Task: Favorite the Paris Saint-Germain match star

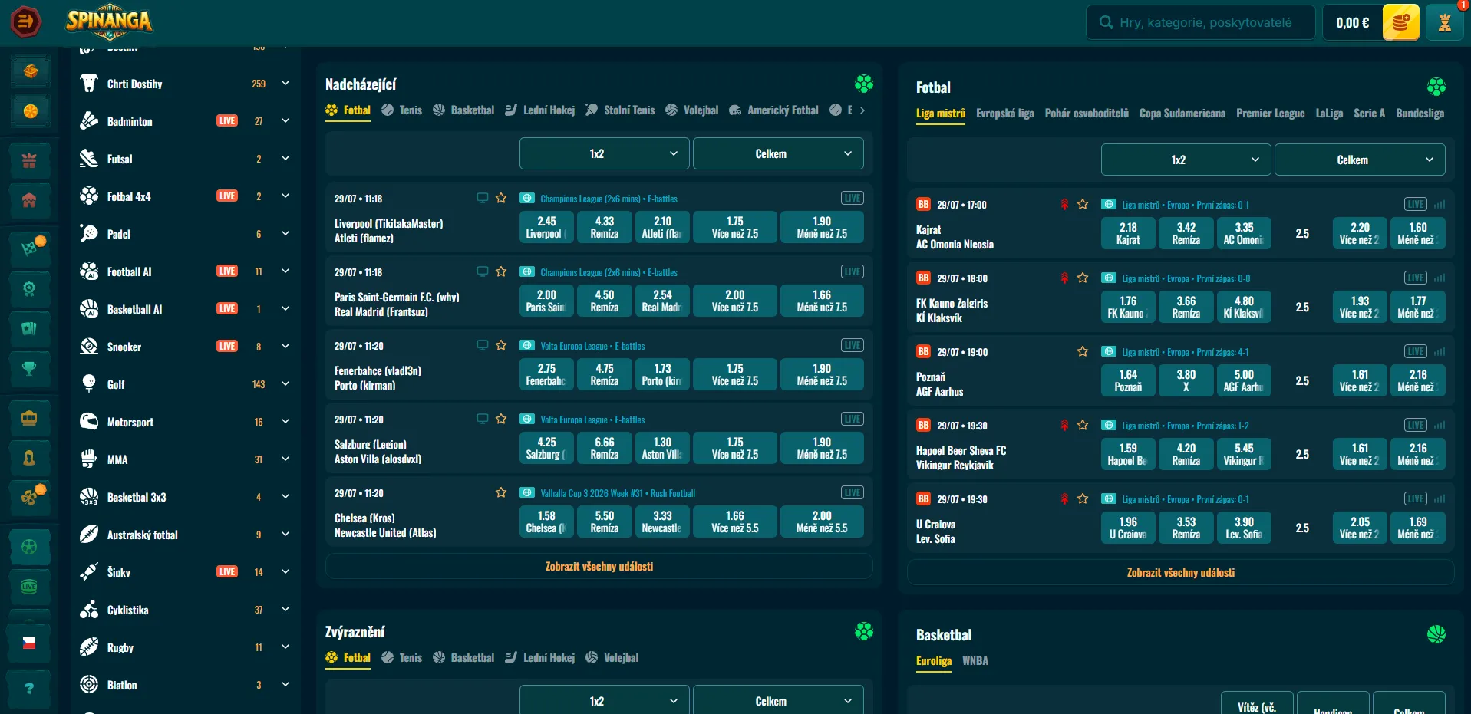Action: tap(501, 271)
